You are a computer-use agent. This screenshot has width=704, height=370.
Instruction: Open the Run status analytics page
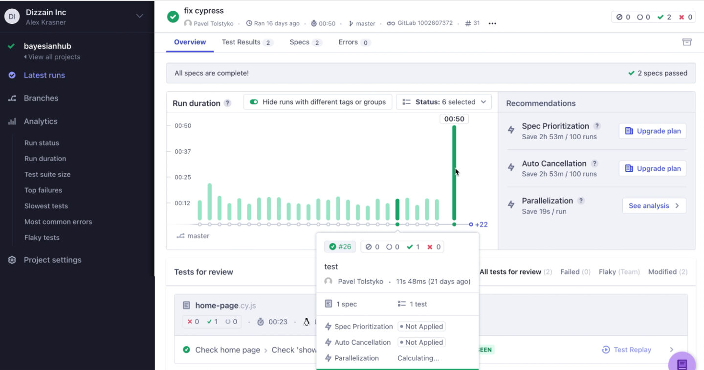pyautogui.click(x=42, y=143)
